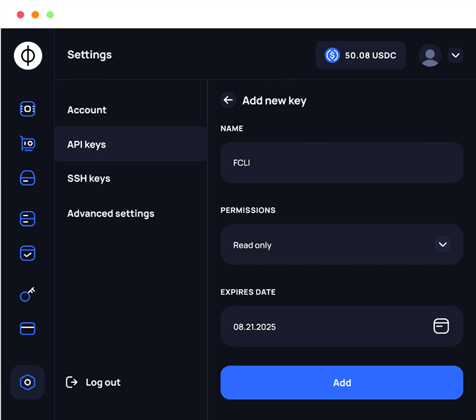The width and height of the screenshot is (476, 420).
Task: Open the hexagon settings sidebar icon
Action: (28, 382)
